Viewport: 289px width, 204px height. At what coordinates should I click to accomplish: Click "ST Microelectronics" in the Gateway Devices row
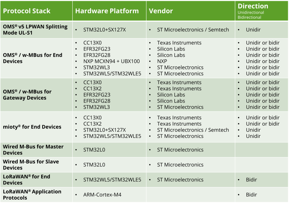[x=180, y=107]
